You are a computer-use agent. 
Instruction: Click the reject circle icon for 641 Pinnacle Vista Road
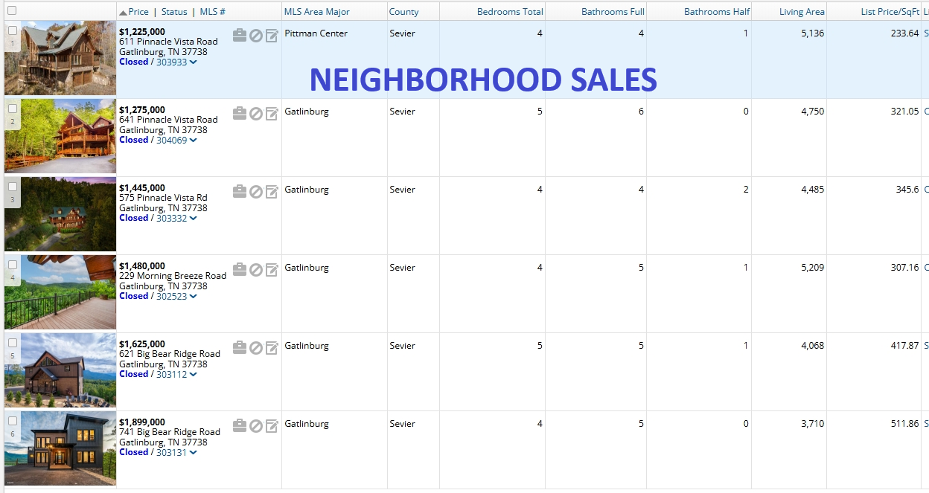point(255,114)
